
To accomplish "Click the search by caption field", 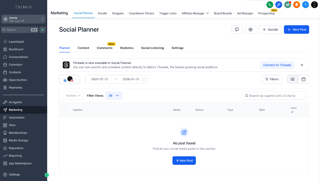I will point(273,95).
